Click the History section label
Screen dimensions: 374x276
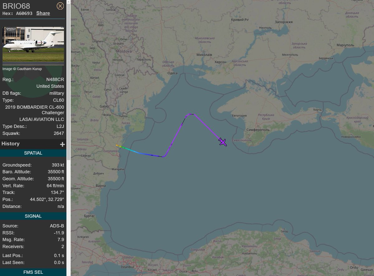10,144
